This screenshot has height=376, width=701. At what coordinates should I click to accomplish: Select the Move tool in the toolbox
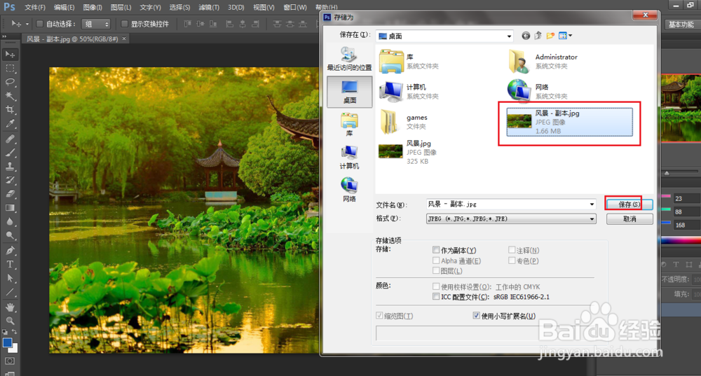9,55
